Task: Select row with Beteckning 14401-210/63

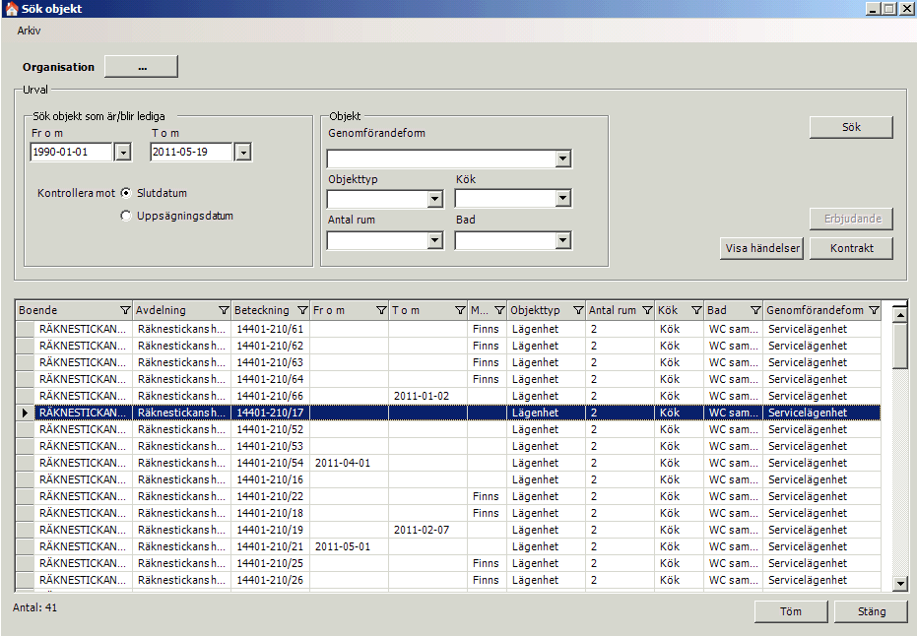Action: coord(448,362)
